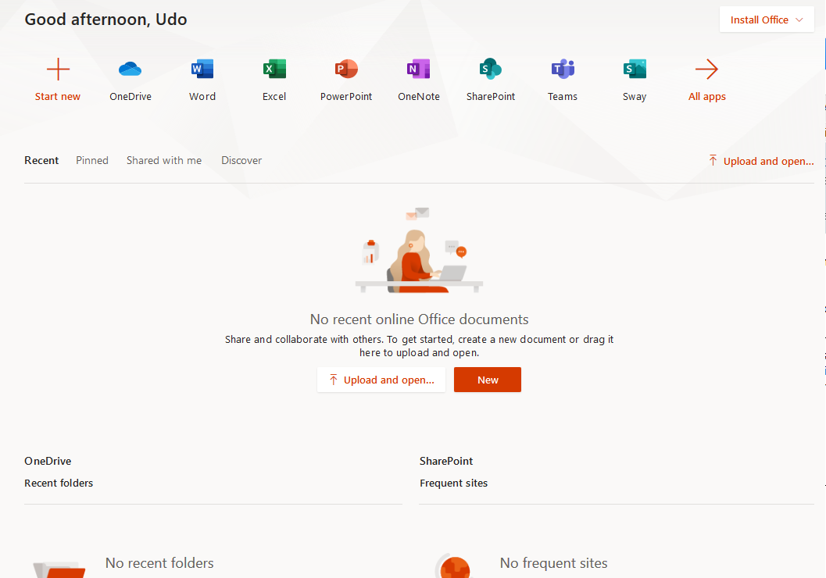Viewport: 826px width, 578px height.
Task: Open the Sway app icon
Action: [x=635, y=70]
